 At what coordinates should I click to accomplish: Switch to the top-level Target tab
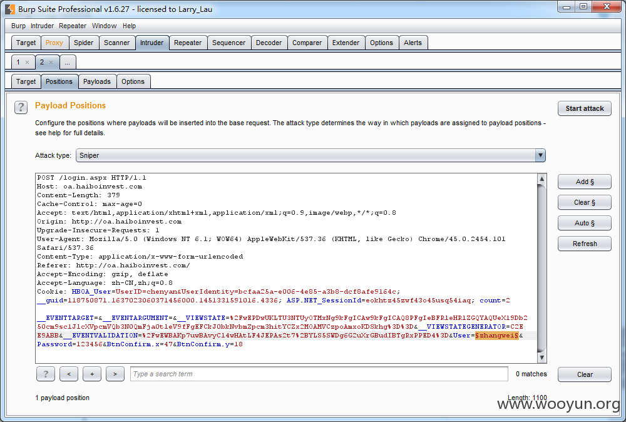click(x=26, y=43)
